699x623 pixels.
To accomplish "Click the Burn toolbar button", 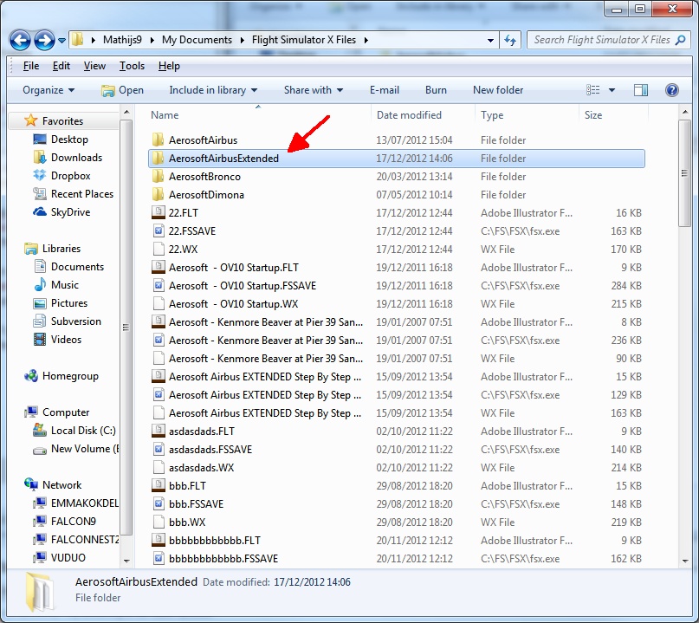I will [x=436, y=90].
